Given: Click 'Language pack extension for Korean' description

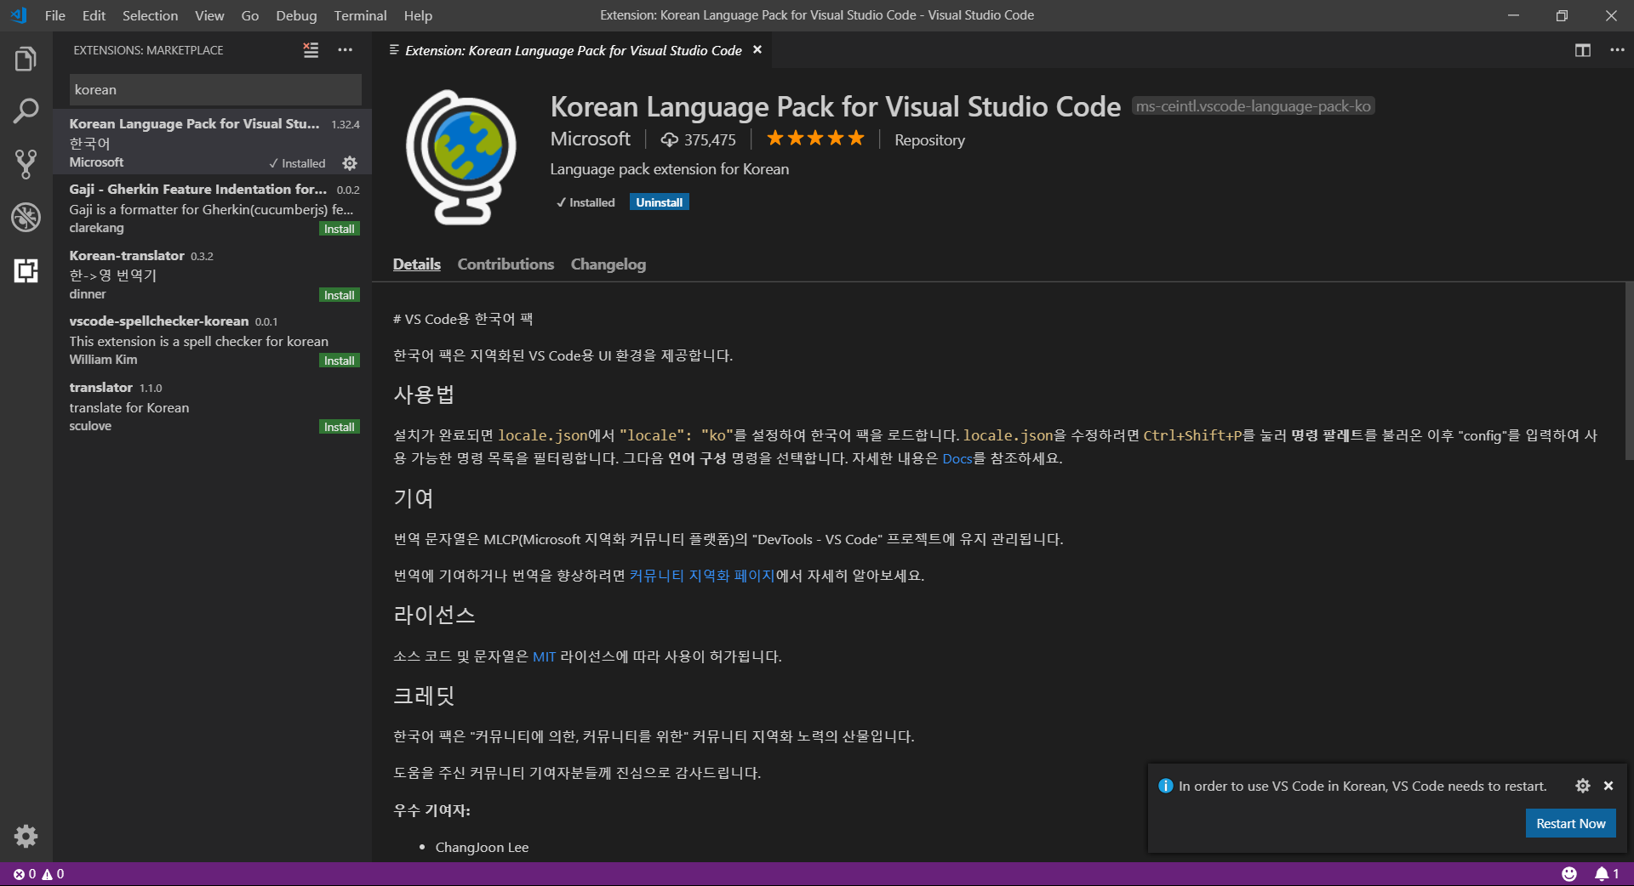Looking at the screenshot, I should pyautogui.click(x=669, y=169).
